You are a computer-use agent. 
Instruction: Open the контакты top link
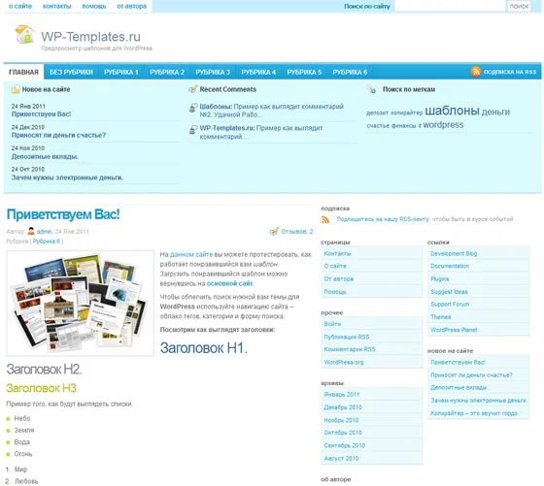(57, 6)
